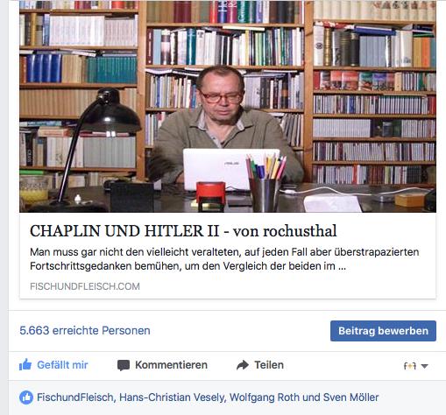Click the blue like reaction circle icon

(26, 397)
